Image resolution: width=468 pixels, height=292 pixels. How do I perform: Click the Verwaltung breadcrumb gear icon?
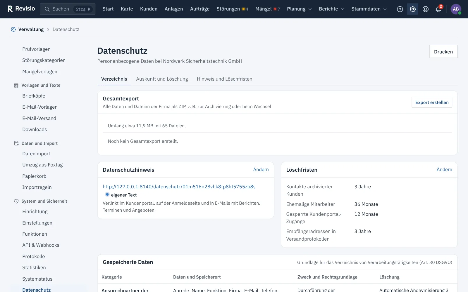pos(13,29)
